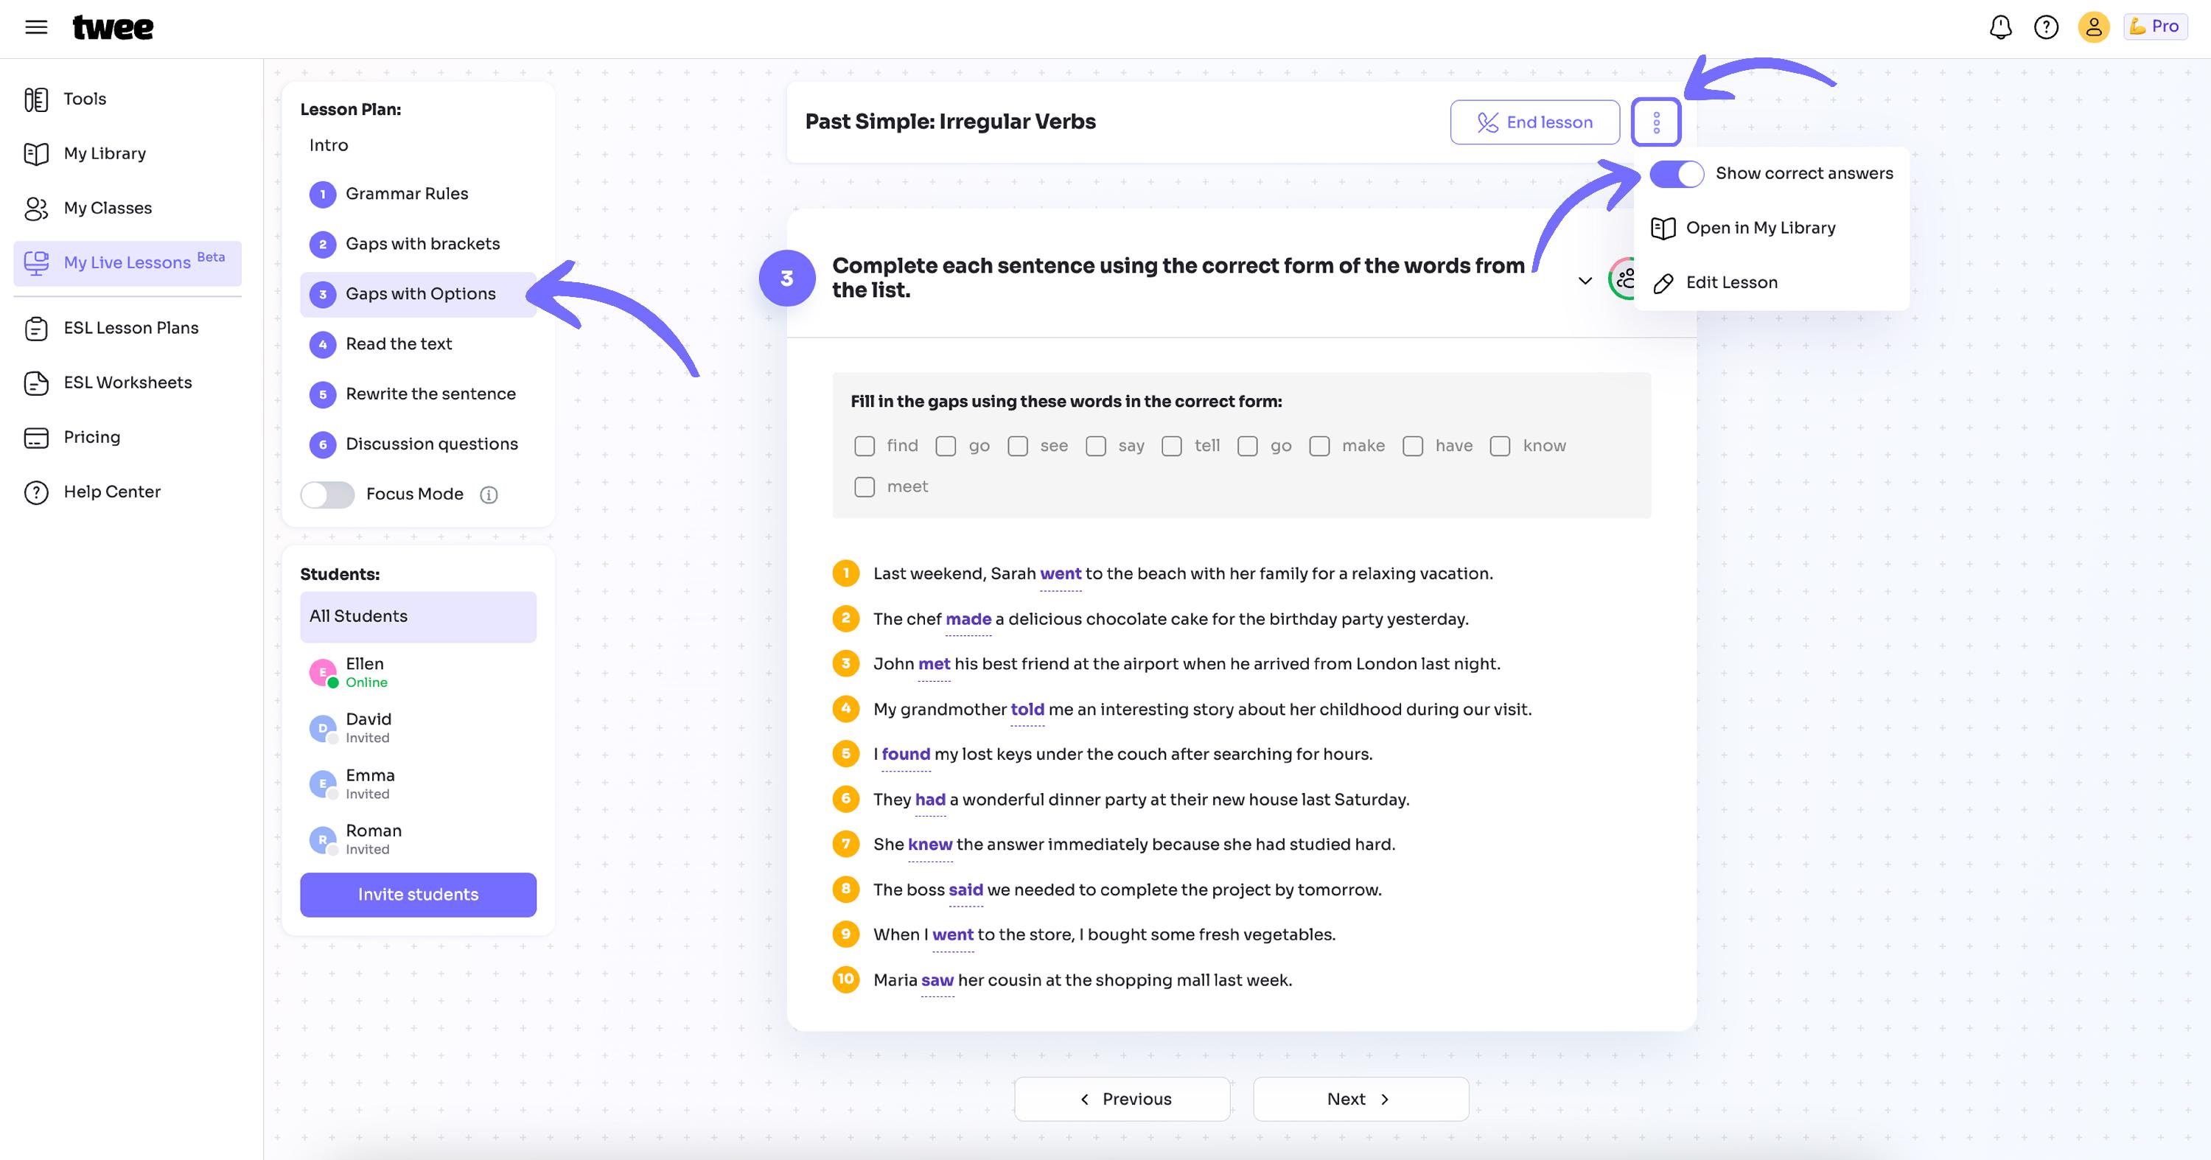Select Grammar Rules step
This screenshot has height=1160, width=2211.
tap(418, 194)
